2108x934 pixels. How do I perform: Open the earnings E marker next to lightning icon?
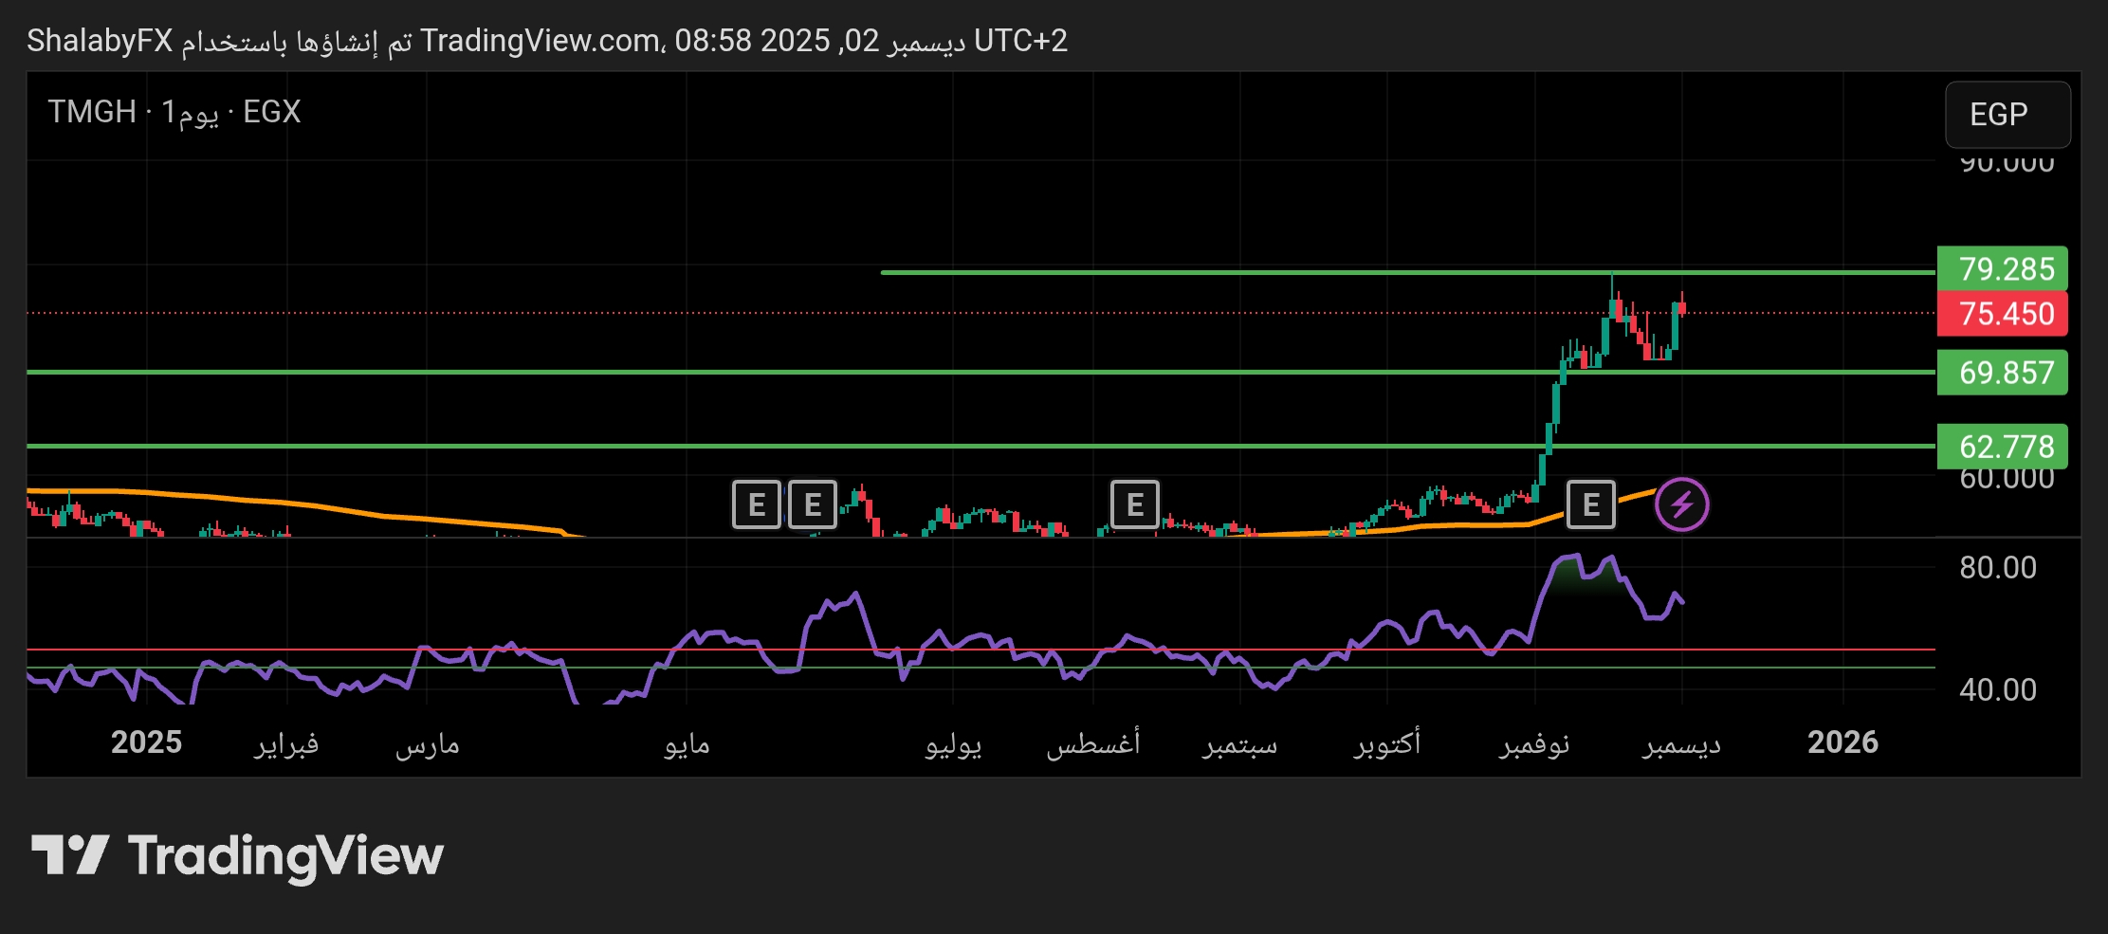(x=1590, y=504)
